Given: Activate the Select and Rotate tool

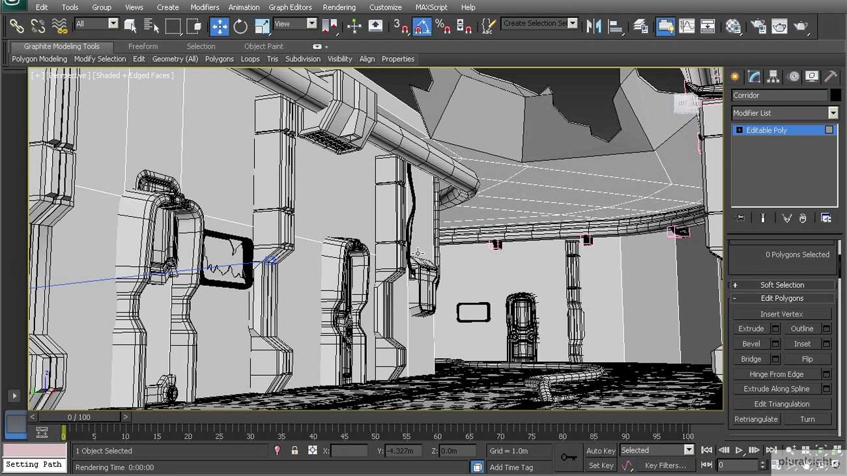Looking at the screenshot, I should pyautogui.click(x=240, y=26).
